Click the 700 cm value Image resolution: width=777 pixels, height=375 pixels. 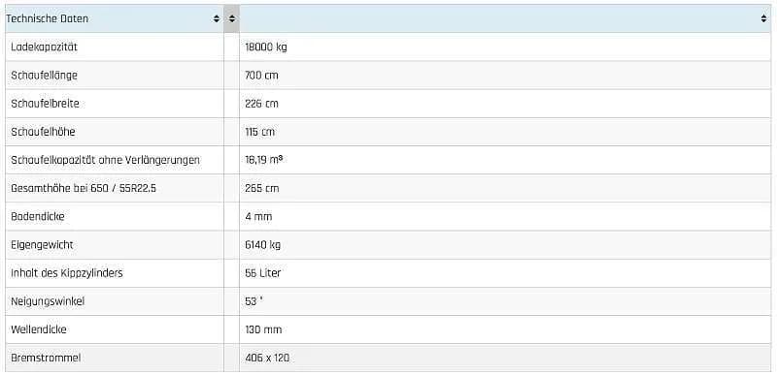[x=261, y=76]
